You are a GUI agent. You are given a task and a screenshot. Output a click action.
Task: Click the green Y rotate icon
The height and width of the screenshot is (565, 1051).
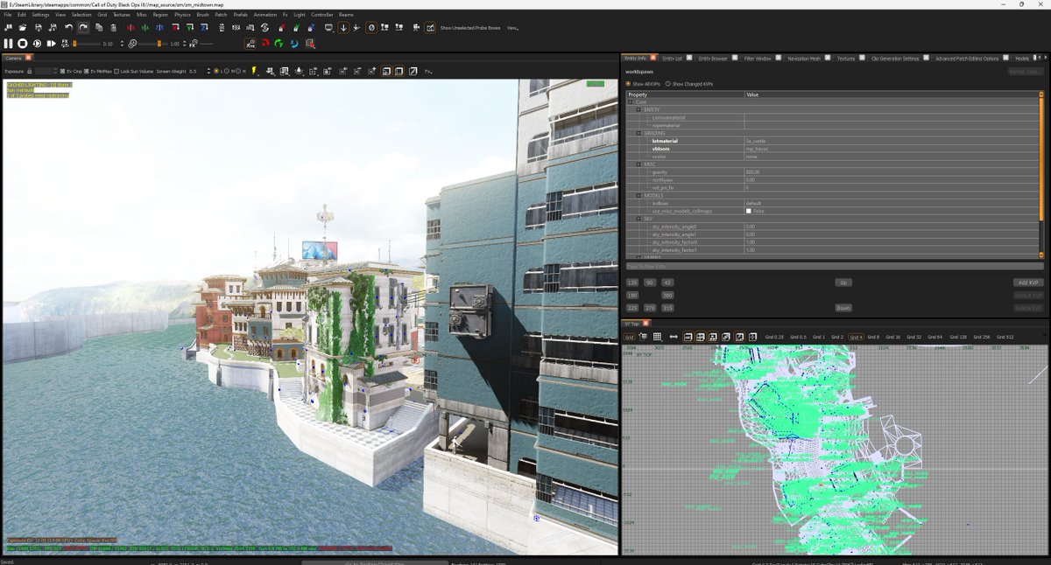pyautogui.click(x=190, y=27)
